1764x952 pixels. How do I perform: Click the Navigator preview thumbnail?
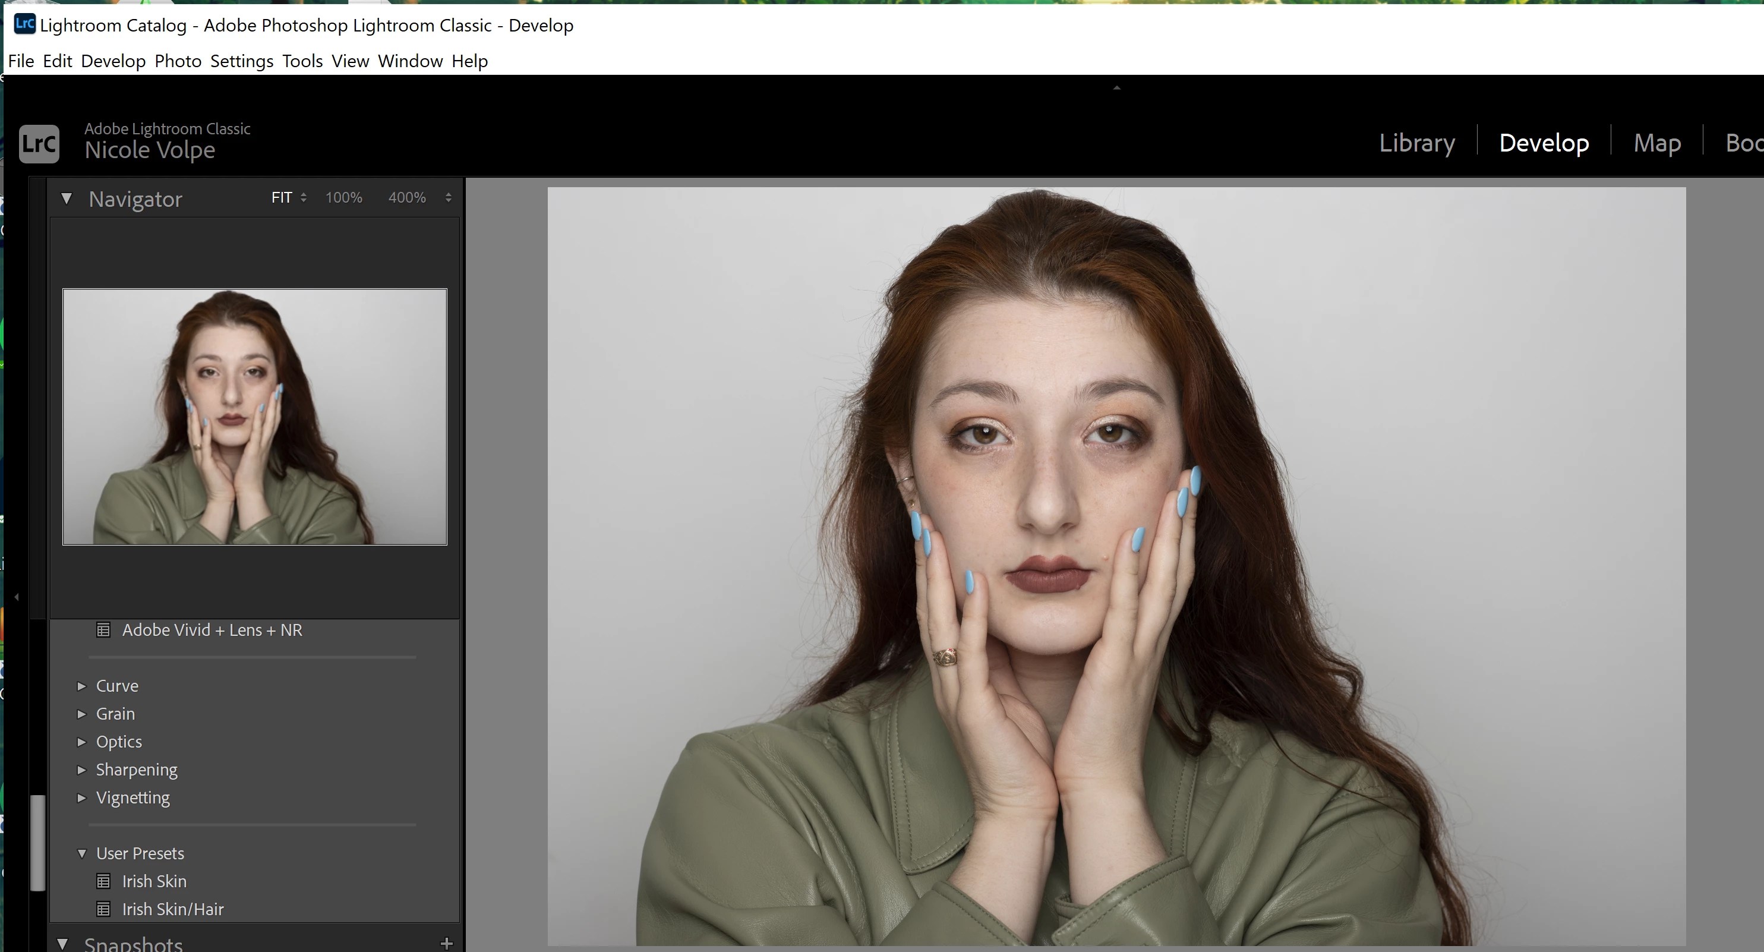click(255, 417)
